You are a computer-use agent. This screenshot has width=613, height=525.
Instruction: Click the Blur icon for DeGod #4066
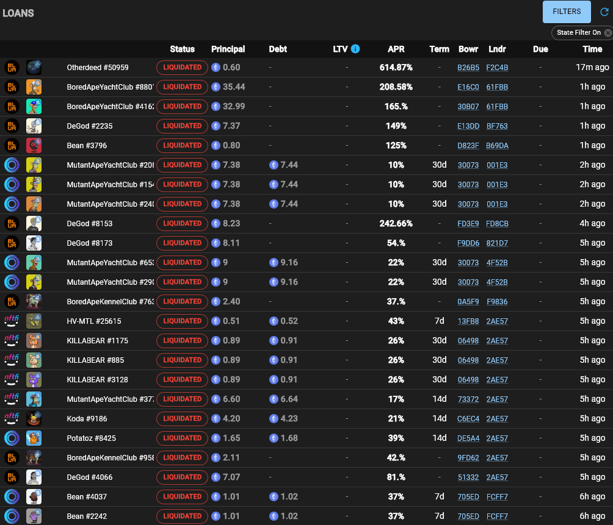point(12,477)
